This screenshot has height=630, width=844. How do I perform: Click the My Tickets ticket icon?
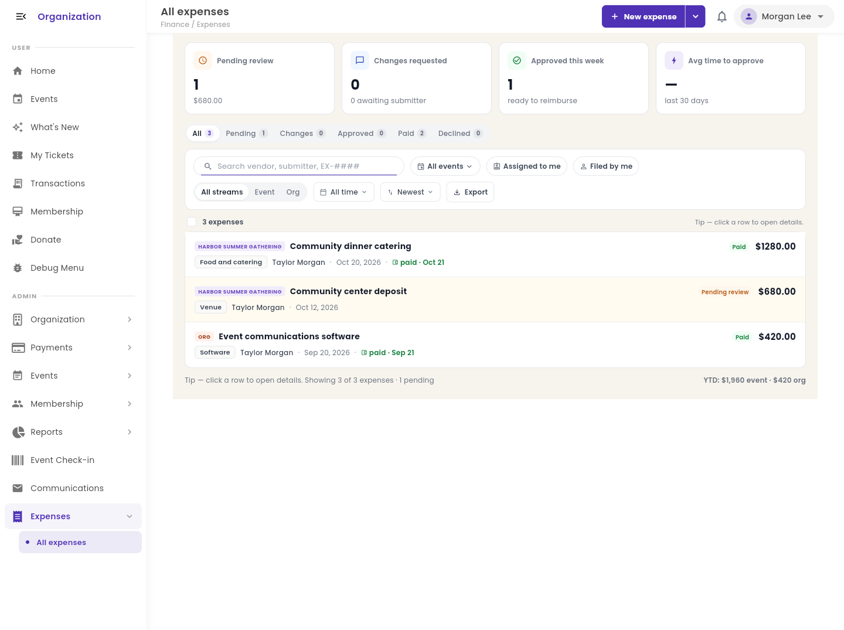[18, 155]
